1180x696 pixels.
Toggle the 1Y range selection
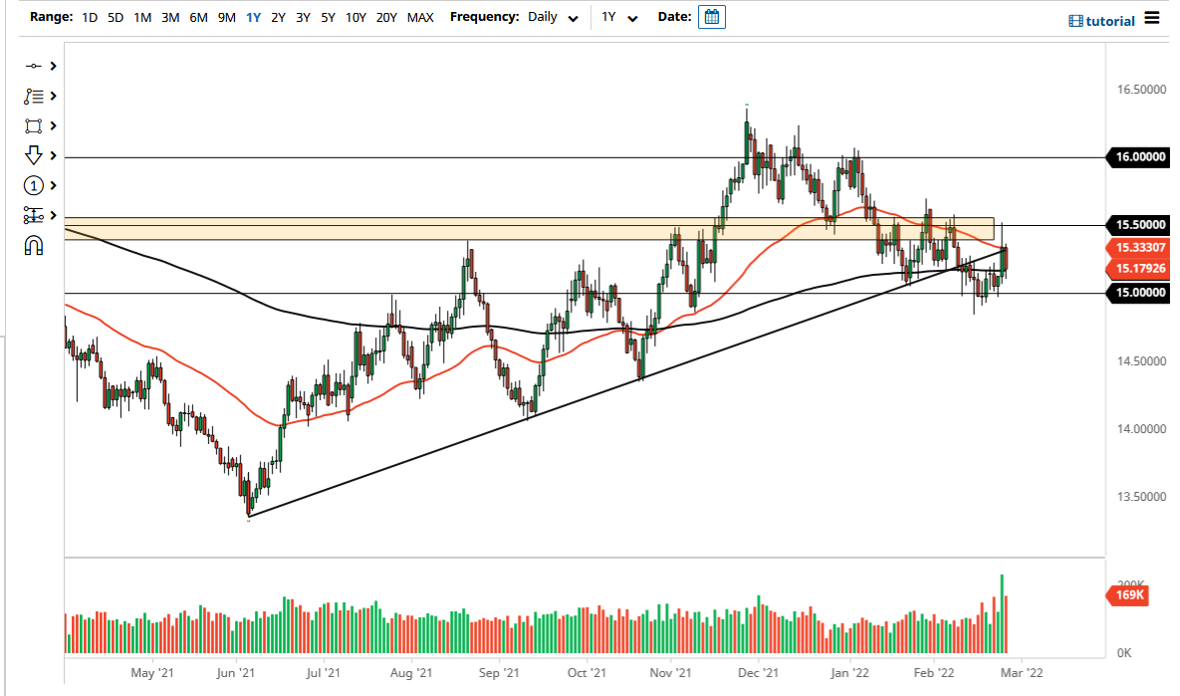pos(253,17)
